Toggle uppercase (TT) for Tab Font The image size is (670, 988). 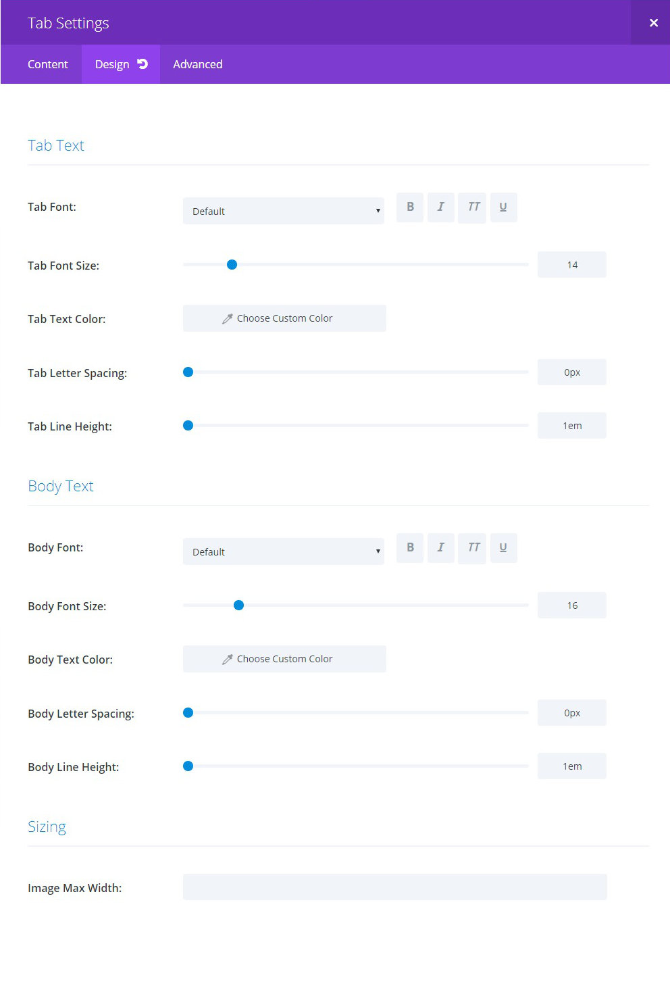click(473, 207)
